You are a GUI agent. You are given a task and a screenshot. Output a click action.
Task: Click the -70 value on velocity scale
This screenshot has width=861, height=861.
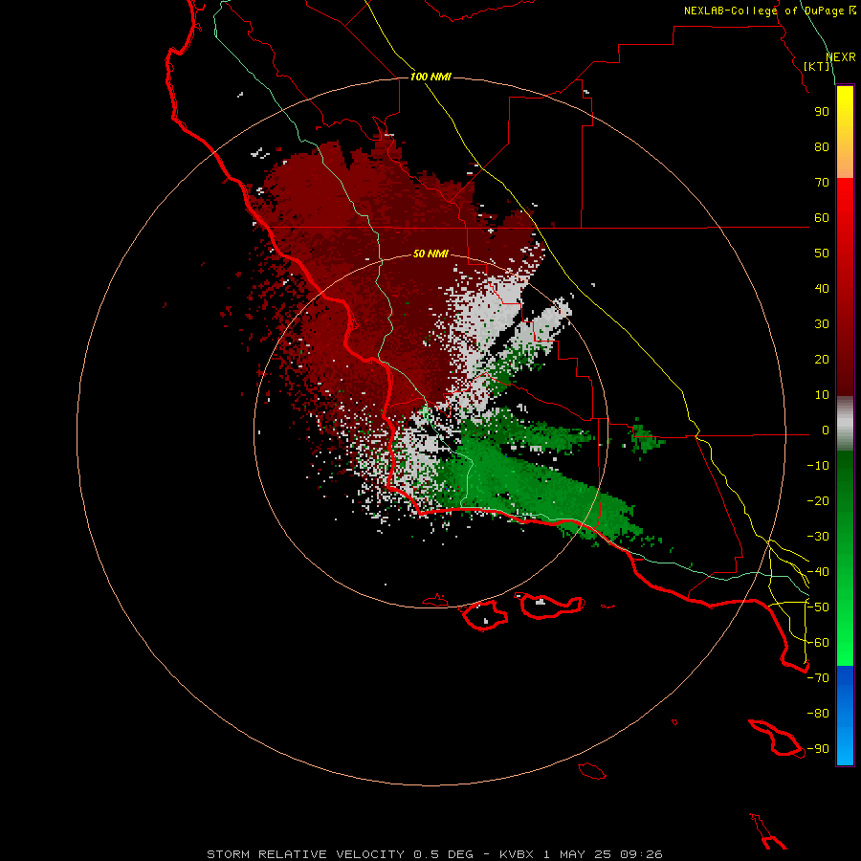tap(818, 678)
